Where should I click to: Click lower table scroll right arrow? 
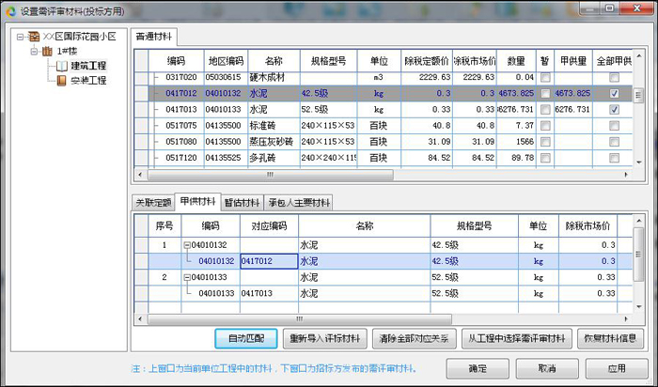[626, 319]
